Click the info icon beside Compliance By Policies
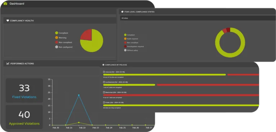The width and height of the screenshot is (276, 132). click(x=103, y=65)
